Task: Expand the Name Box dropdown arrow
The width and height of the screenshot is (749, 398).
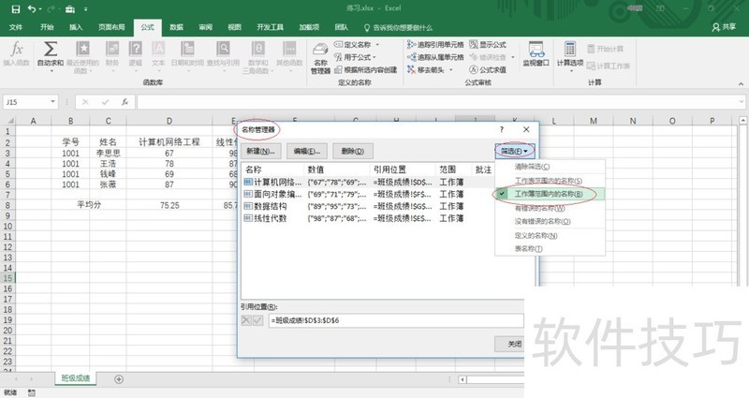Action: (x=52, y=102)
